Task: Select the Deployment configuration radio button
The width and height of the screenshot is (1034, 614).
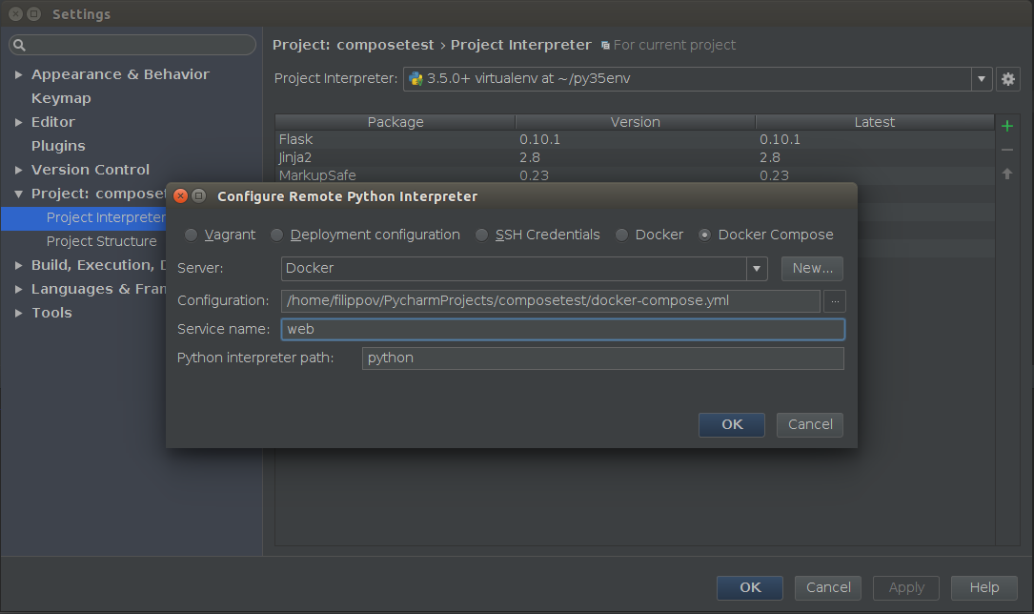Action: tap(277, 235)
